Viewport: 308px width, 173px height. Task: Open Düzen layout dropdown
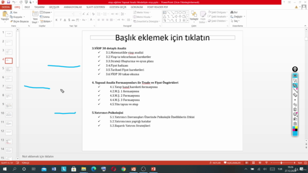(x=46, y=12)
